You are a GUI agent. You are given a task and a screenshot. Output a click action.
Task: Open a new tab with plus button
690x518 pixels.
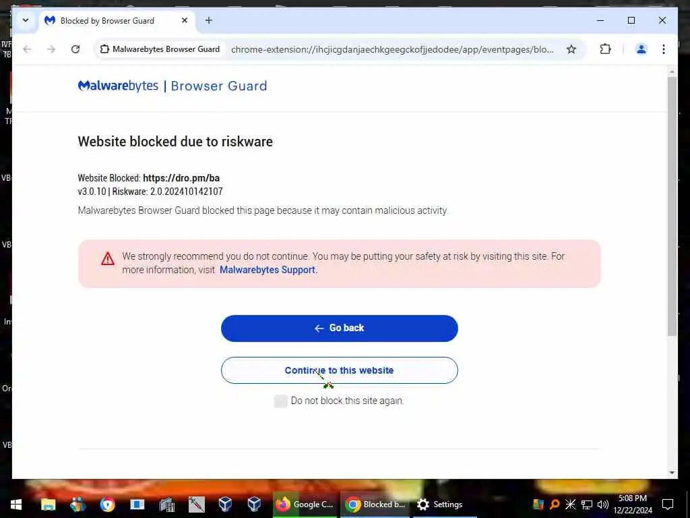click(209, 20)
